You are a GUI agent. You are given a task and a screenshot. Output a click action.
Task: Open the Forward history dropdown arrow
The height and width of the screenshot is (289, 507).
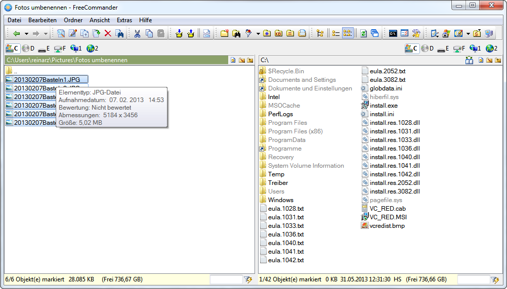46,34
